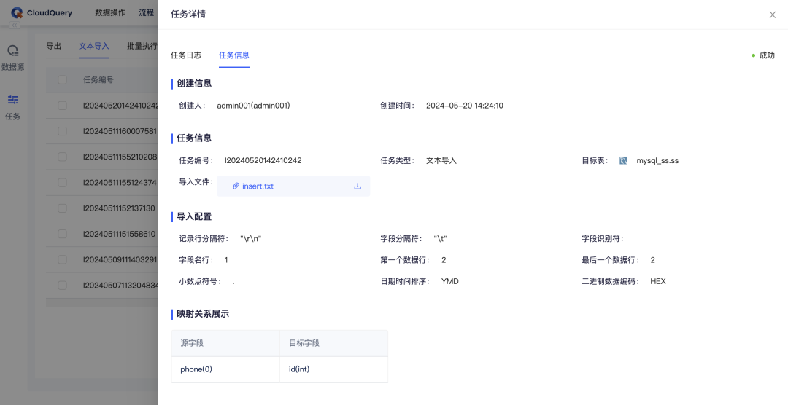Viewport: 788px width, 405px height.
Task: Click the 文本导入 task type value
Action: pyautogui.click(x=441, y=160)
